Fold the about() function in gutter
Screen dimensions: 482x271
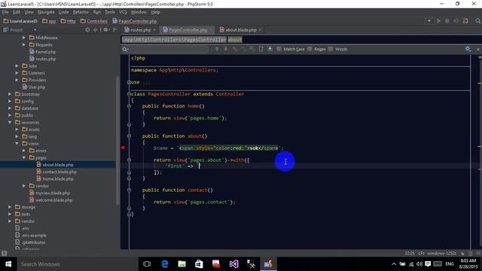[x=129, y=136]
